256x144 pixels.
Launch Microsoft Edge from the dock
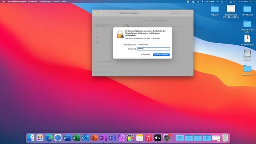point(49,138)
